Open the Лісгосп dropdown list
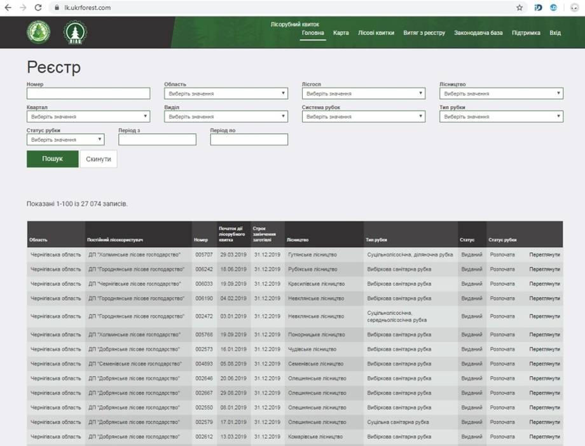The height and width of the screenshot is (446, 585). (363, 93)
